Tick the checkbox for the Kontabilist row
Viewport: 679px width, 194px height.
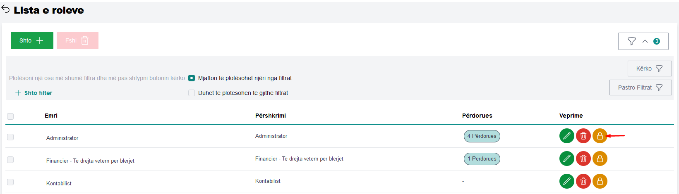(10, 182)
